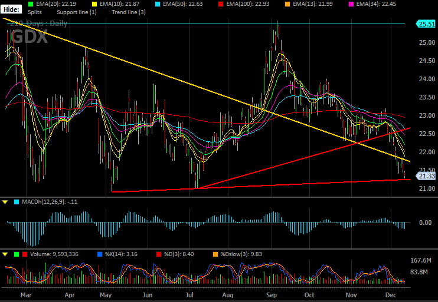Click the EMA(200): 22.93 label
The image size is (438, 302).
click(246, 4)
